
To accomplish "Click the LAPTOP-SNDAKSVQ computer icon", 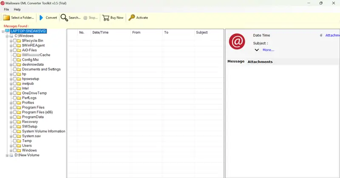I will click(7, 31).
